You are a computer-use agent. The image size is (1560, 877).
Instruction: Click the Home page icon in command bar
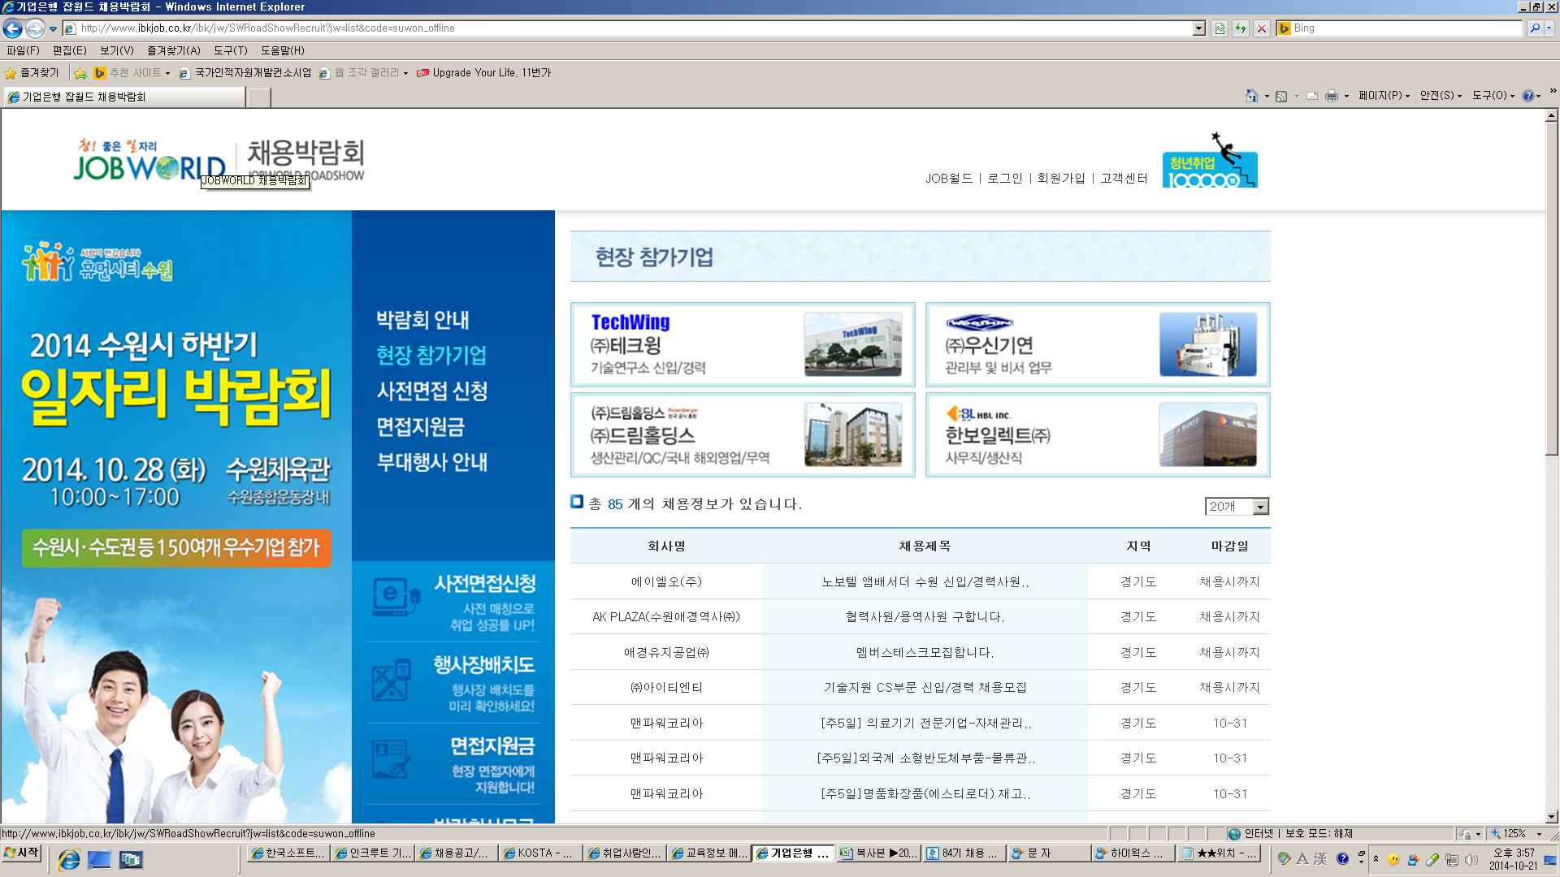coord(1251,96)
